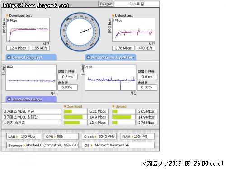Click the arrow icon on Network Game & VoIP Test

89,57
